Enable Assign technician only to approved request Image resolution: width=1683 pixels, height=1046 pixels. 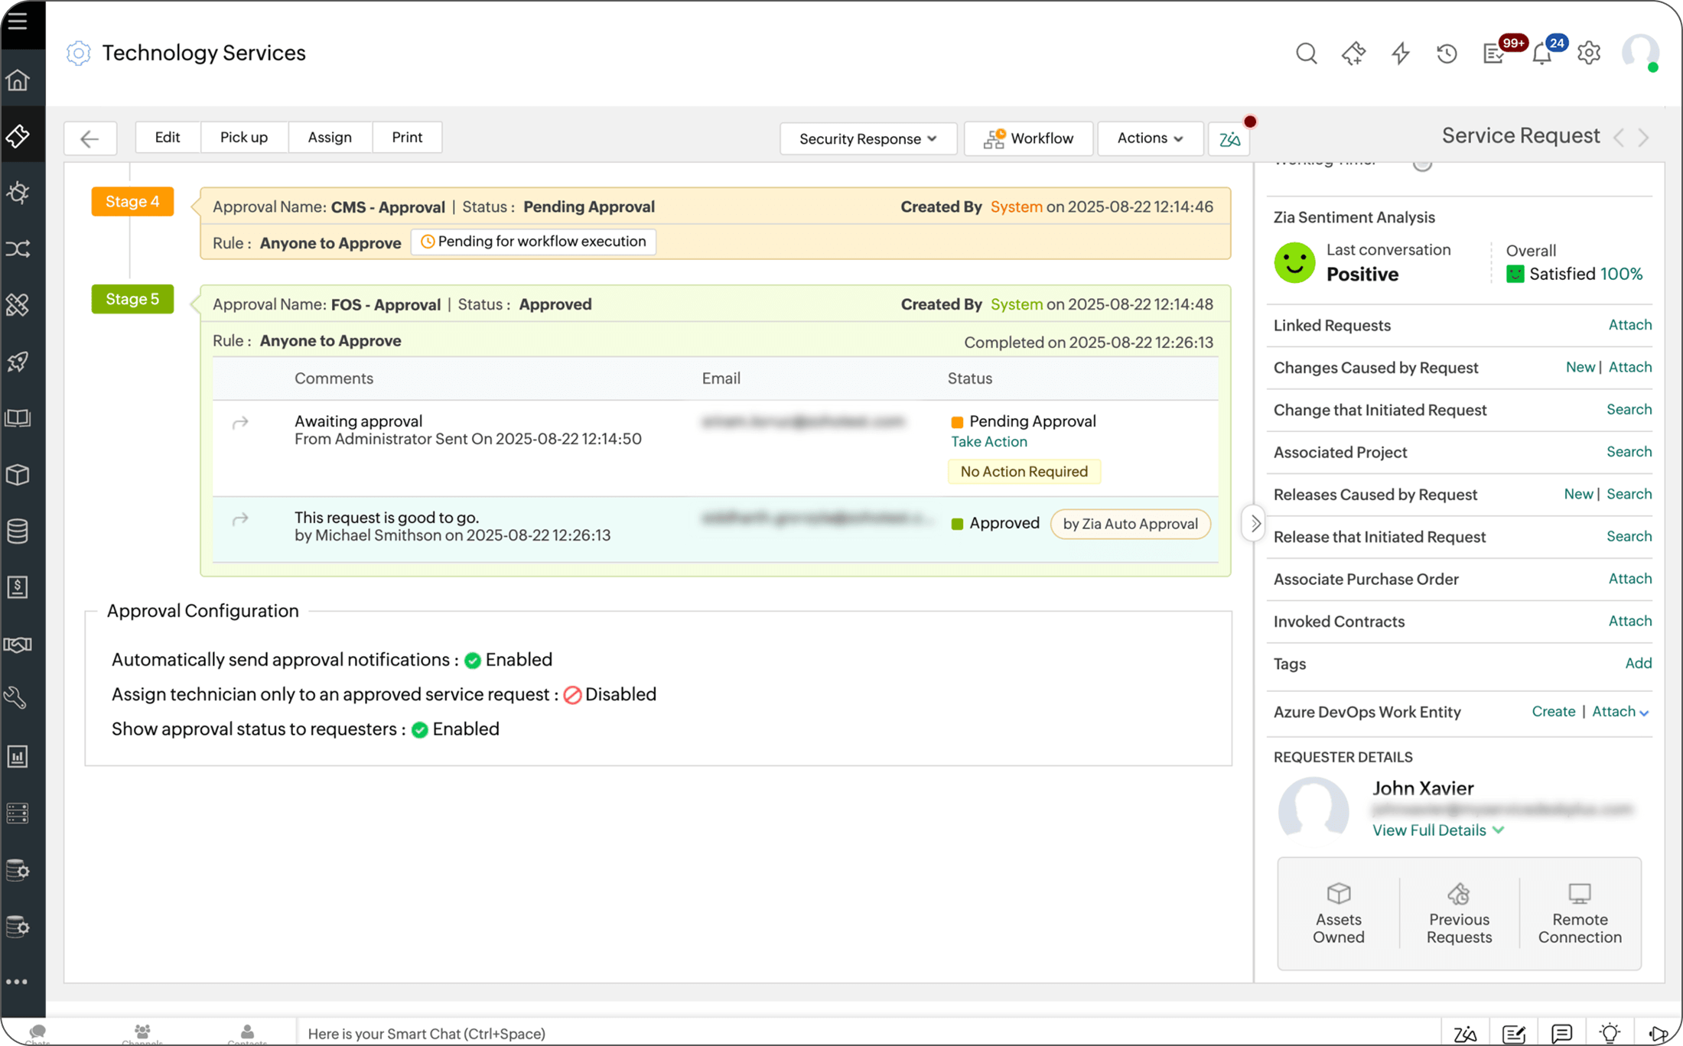point(572,694)
